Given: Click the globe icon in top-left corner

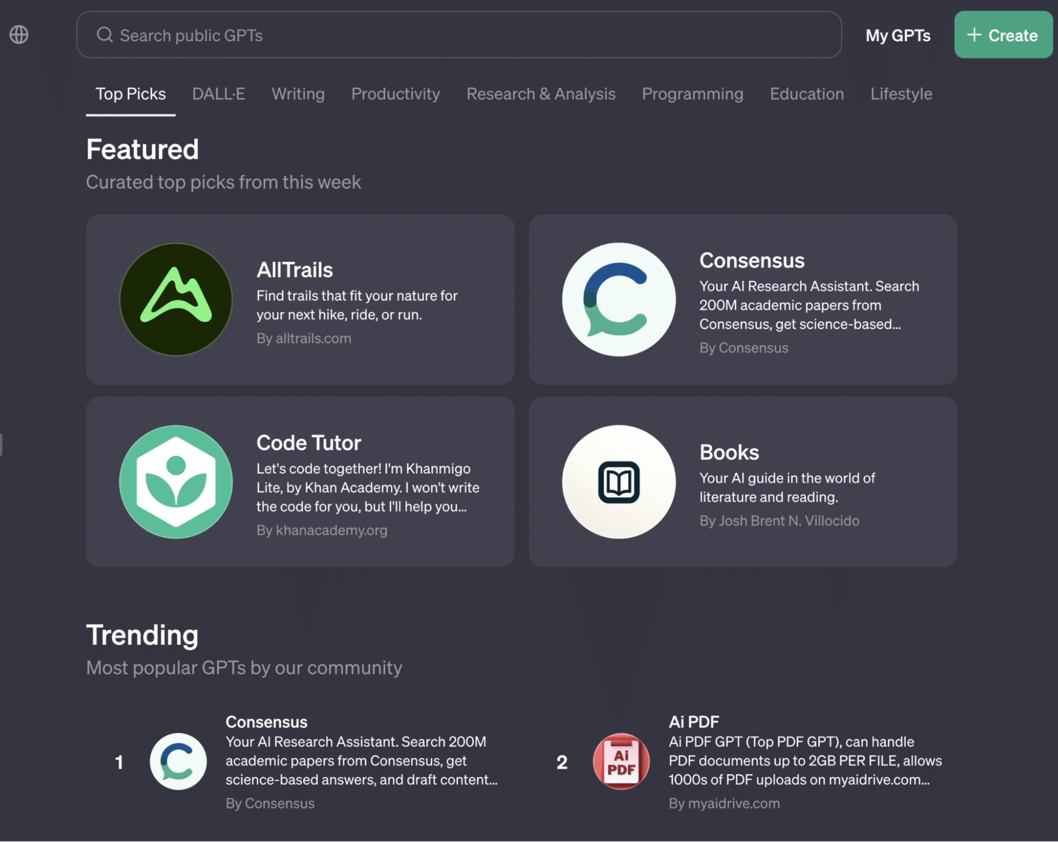Looking at the screenshot, I should coord(19,35).
